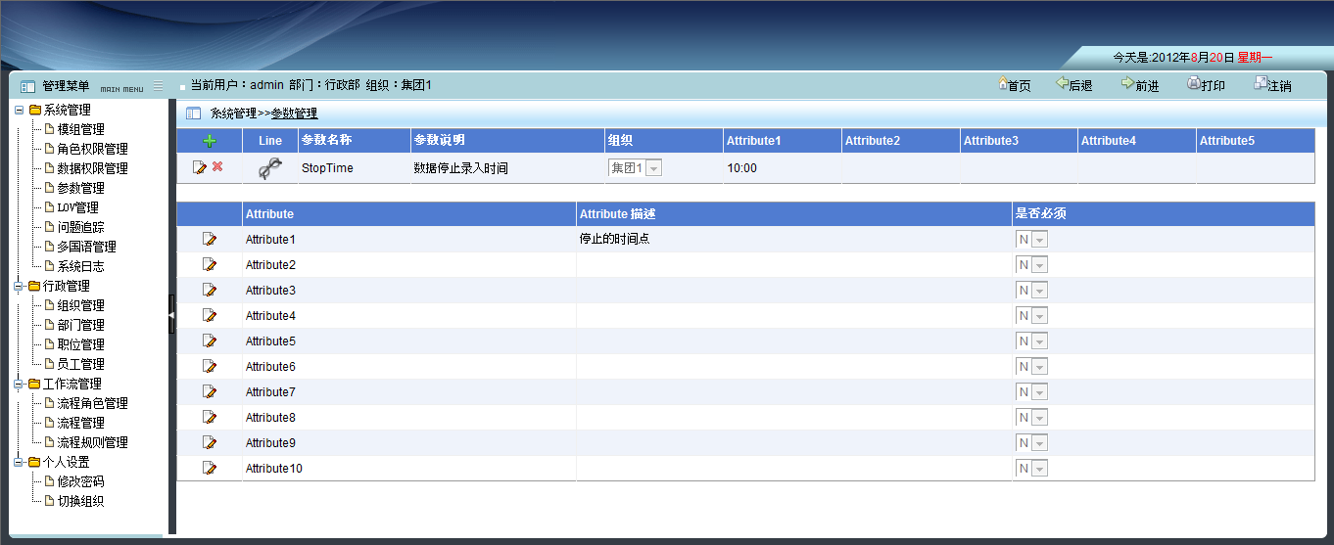Open 角色权限管理 in the tree

(92, 149)
